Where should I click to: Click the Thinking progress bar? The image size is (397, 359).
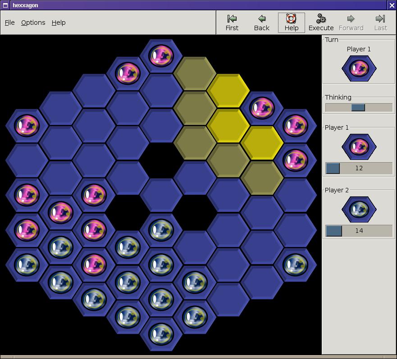pos(359,108)
